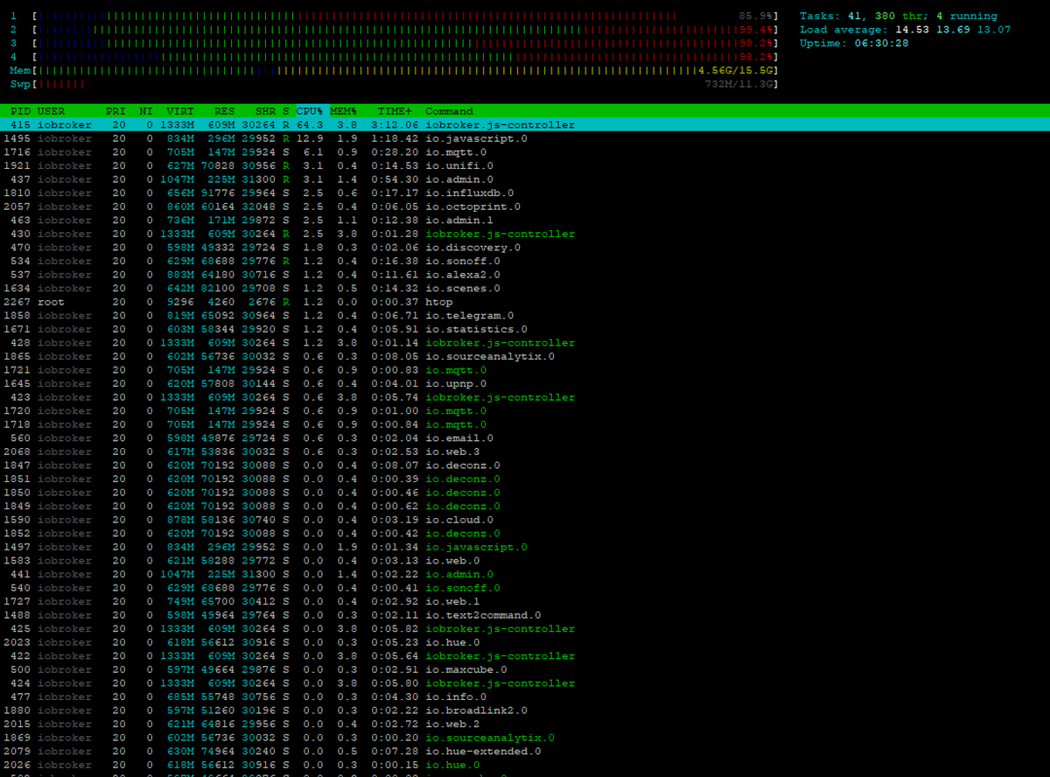Screen dimensions: 1050x777
Task: Sort by the USER column header
Action: 51,111
